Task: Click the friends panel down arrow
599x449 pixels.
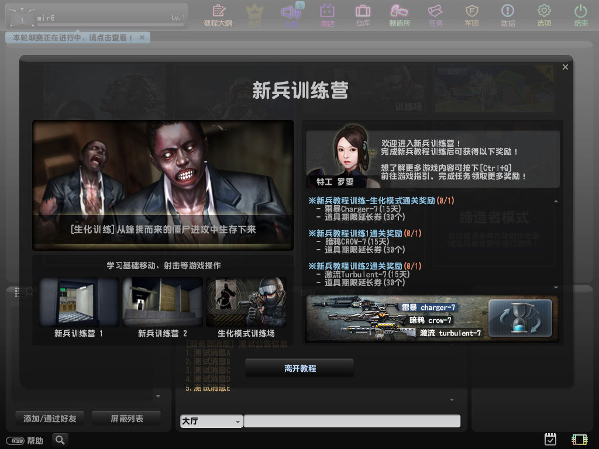Action: (158, 396)
